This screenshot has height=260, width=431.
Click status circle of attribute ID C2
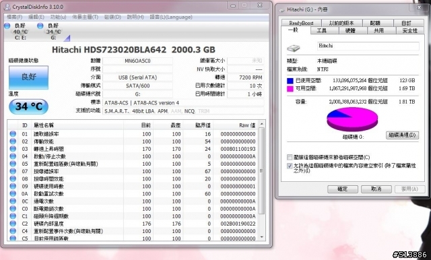click(x=13, y=224)
